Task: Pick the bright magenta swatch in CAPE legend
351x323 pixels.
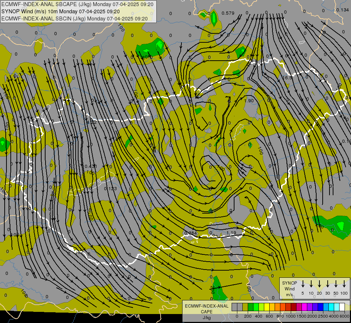Action: [305, 307]
